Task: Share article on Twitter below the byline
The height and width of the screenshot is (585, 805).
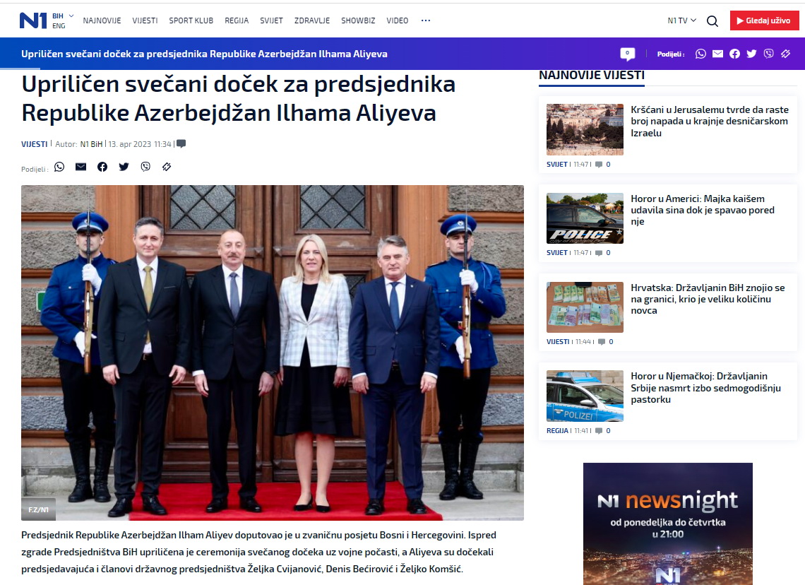Action: click(x=124, y=167)
